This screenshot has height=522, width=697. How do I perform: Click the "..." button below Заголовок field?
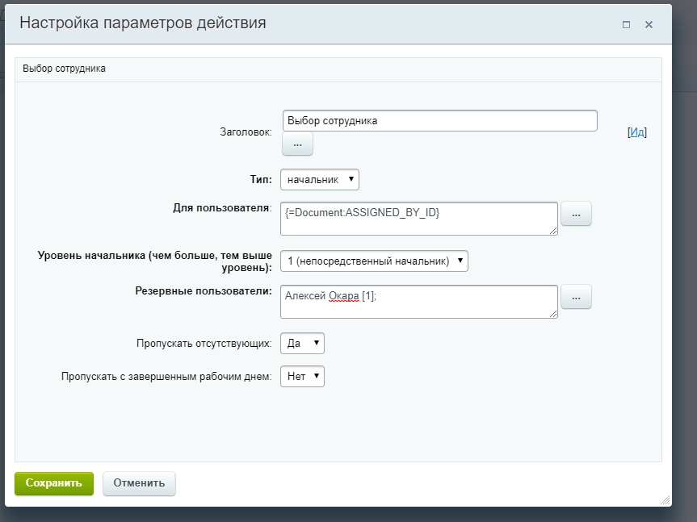click(296, 144)
